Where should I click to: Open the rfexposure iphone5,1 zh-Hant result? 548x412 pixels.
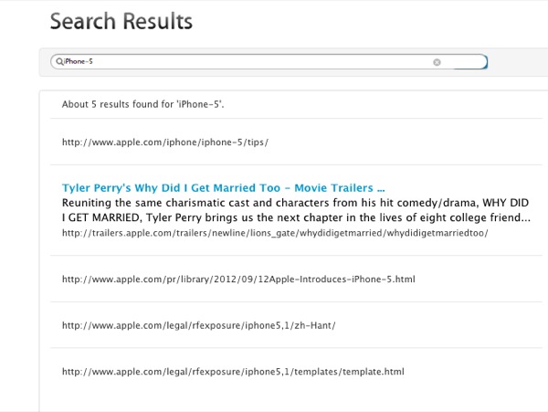coord(198,325)
